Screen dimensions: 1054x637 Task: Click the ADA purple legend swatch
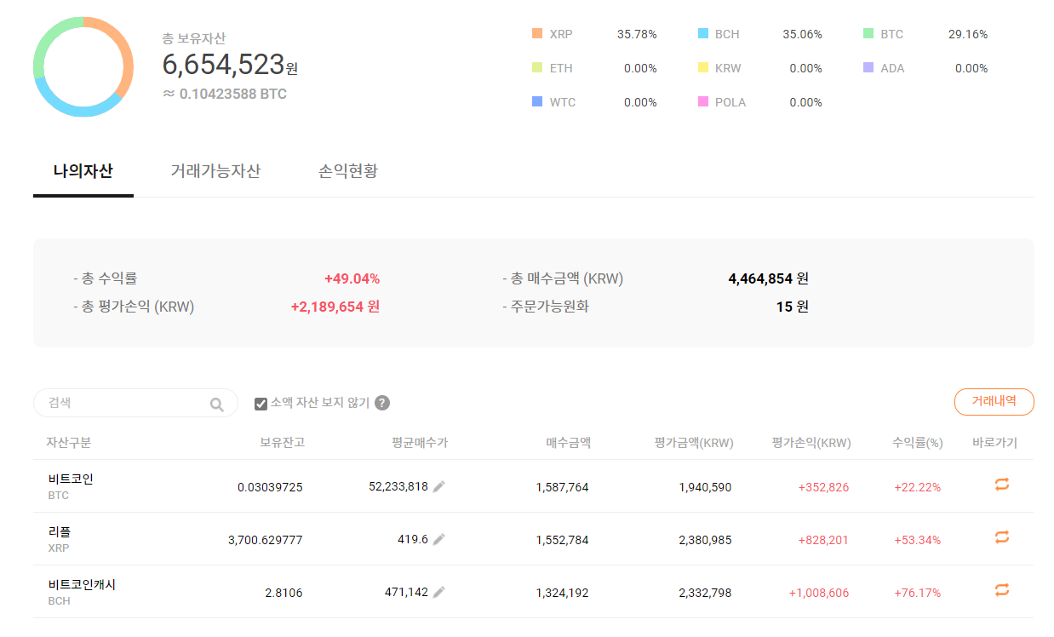(x=868, y=68)
